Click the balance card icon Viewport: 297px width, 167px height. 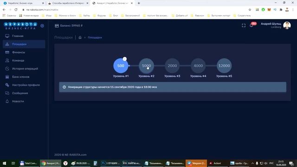pyautogui.click(x=57, y=26)
